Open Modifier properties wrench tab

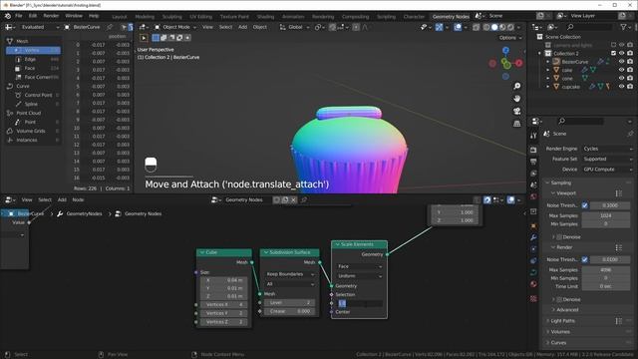pyautogui.click(x=533, y=237)
